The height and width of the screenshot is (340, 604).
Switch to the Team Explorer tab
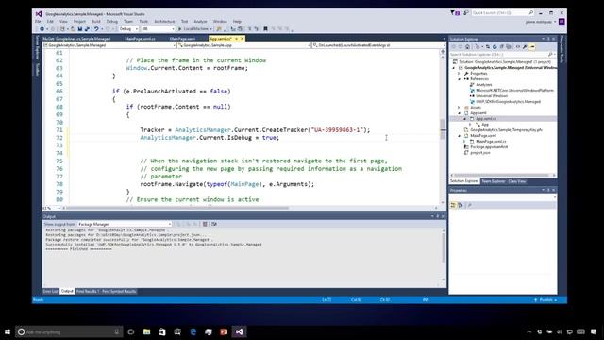coord(494,181)
